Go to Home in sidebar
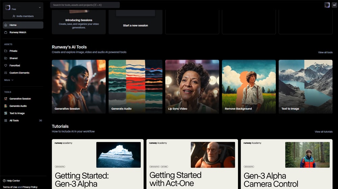 click(x=23, y=25)
